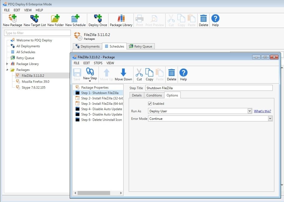
Task: Open the FILE menu in main window
Action: [7, 10]
